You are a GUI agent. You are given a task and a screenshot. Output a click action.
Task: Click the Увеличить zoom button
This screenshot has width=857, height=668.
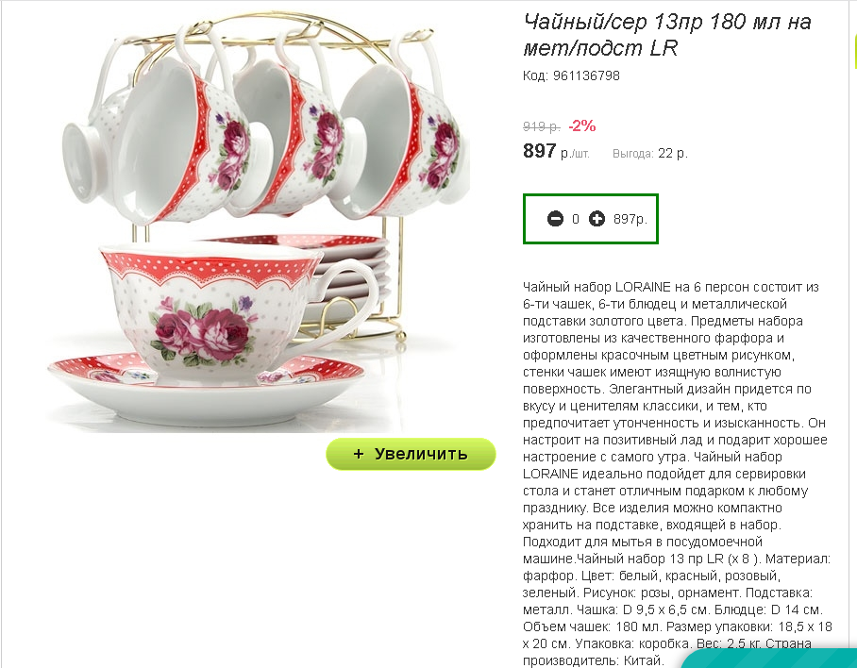[411, 454]
